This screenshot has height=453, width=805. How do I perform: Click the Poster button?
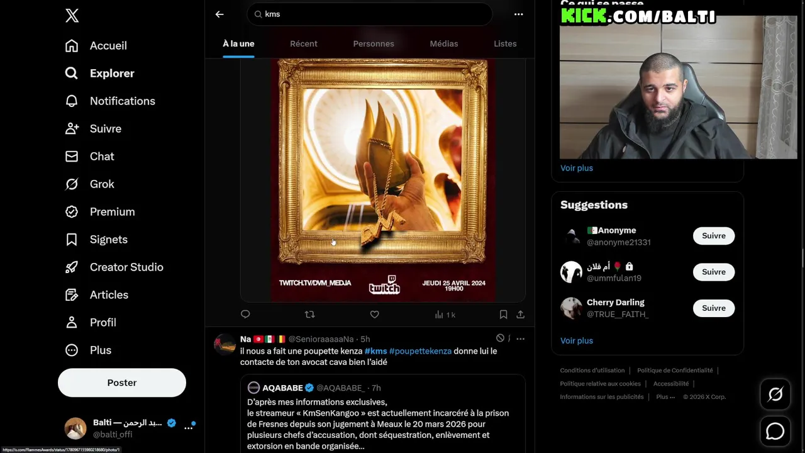click(x=122, y=383)
